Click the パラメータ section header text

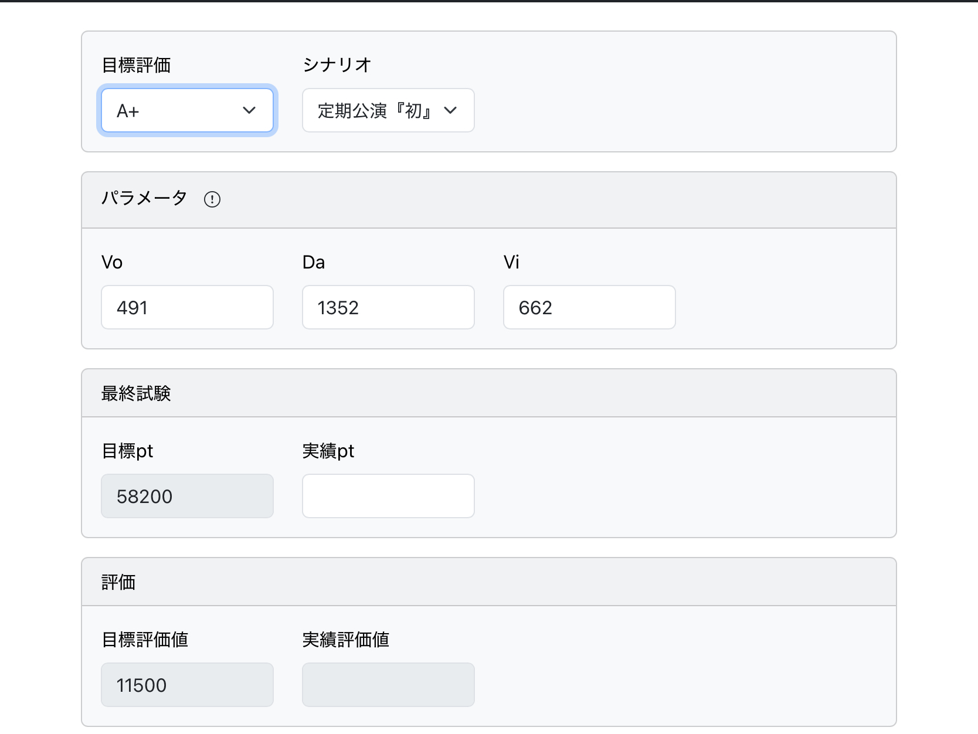point(144,198)
